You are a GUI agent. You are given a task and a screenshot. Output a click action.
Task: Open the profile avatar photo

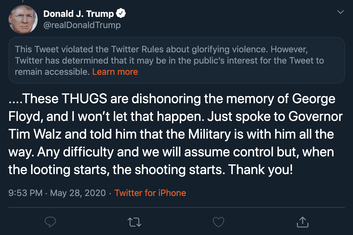23,19
